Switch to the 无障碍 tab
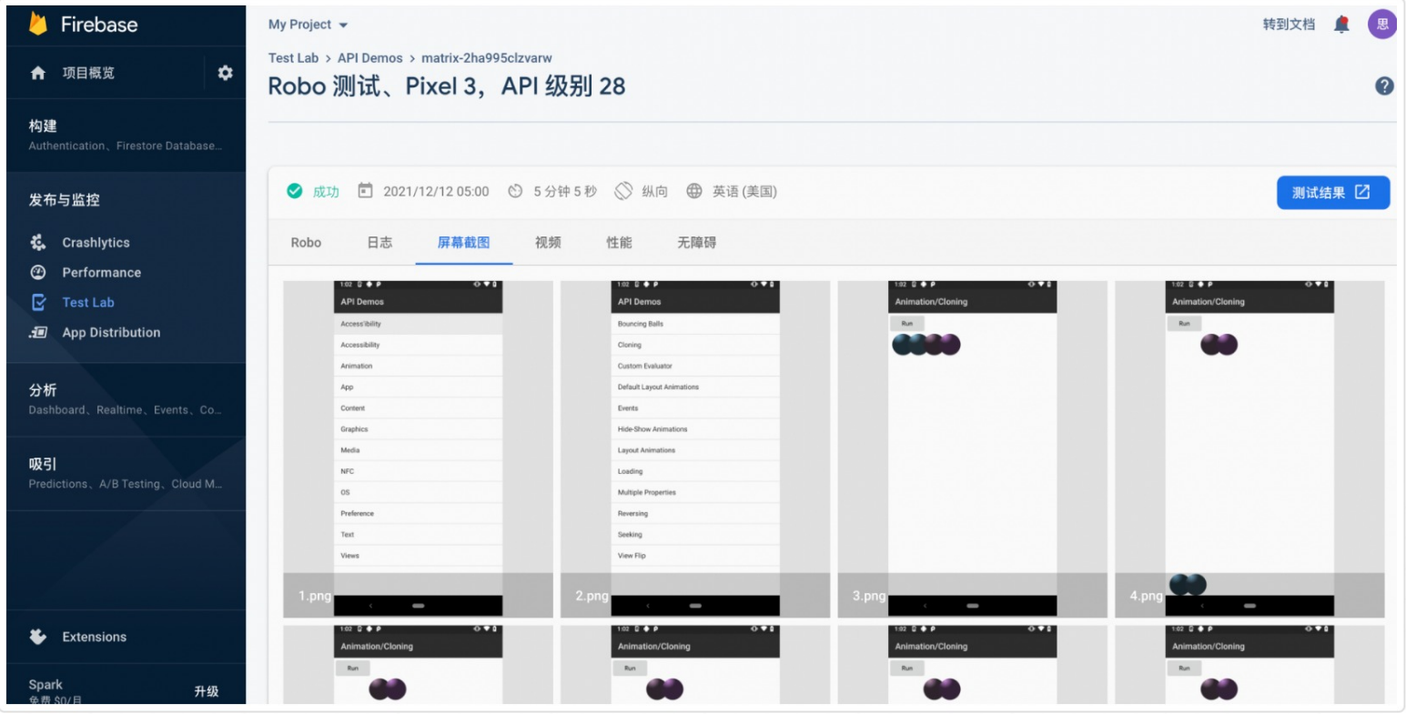This screenshot has width=1406, height=714. click(696, 242)
